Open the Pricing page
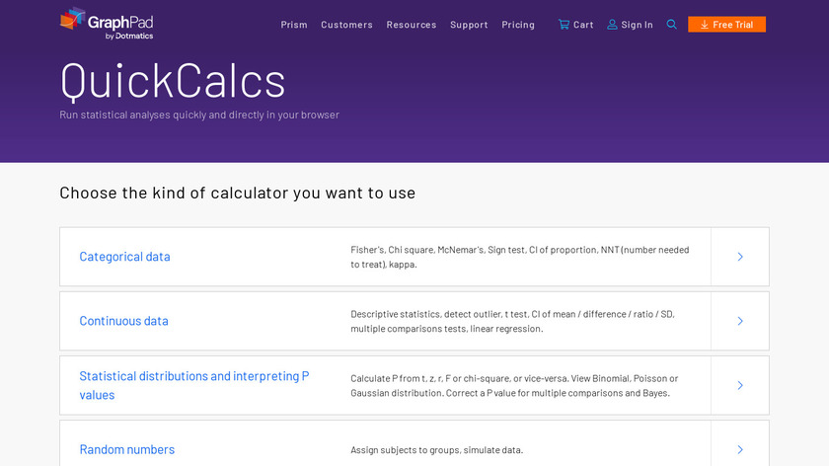The width and height of the screenshot is (829, 466). [518, 25]
